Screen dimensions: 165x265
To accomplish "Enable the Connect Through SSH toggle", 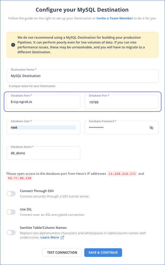I will click(x=11, y=193).
